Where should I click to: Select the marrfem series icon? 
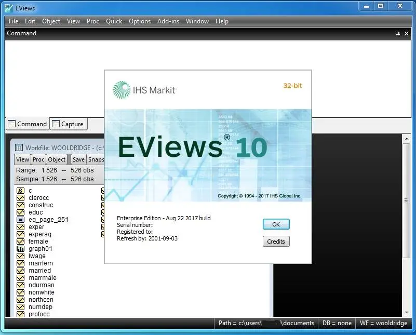20,263
